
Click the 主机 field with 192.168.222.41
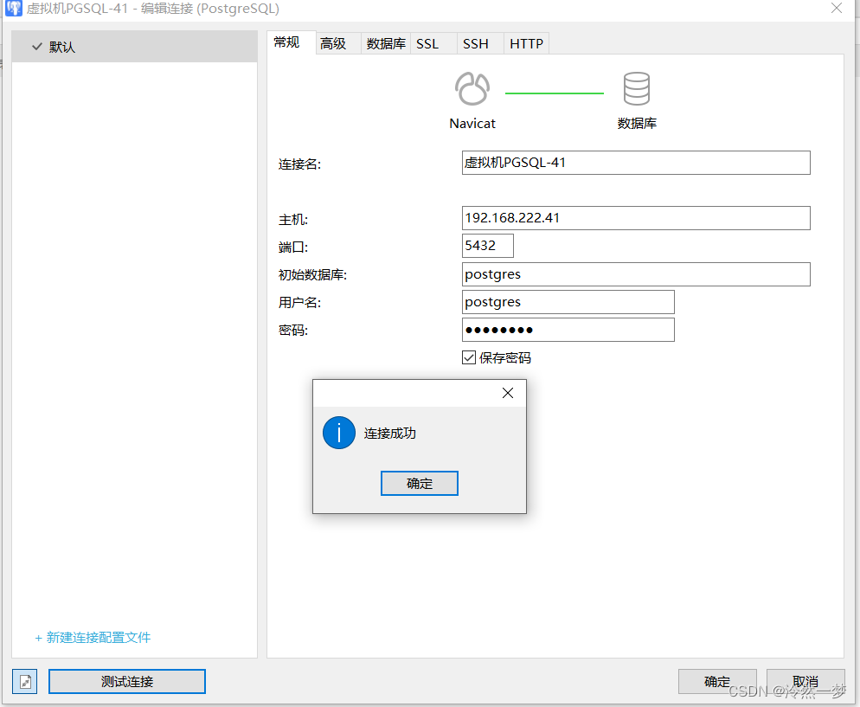point(636,218)
